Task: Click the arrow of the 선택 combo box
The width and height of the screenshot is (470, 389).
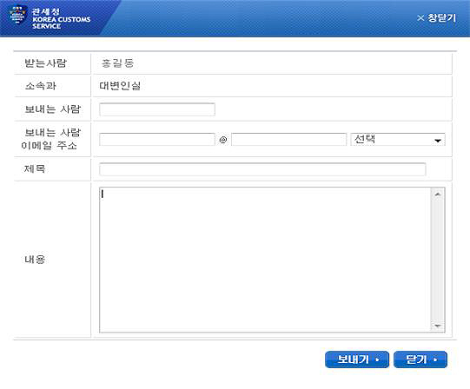Action: click(438, 141)
